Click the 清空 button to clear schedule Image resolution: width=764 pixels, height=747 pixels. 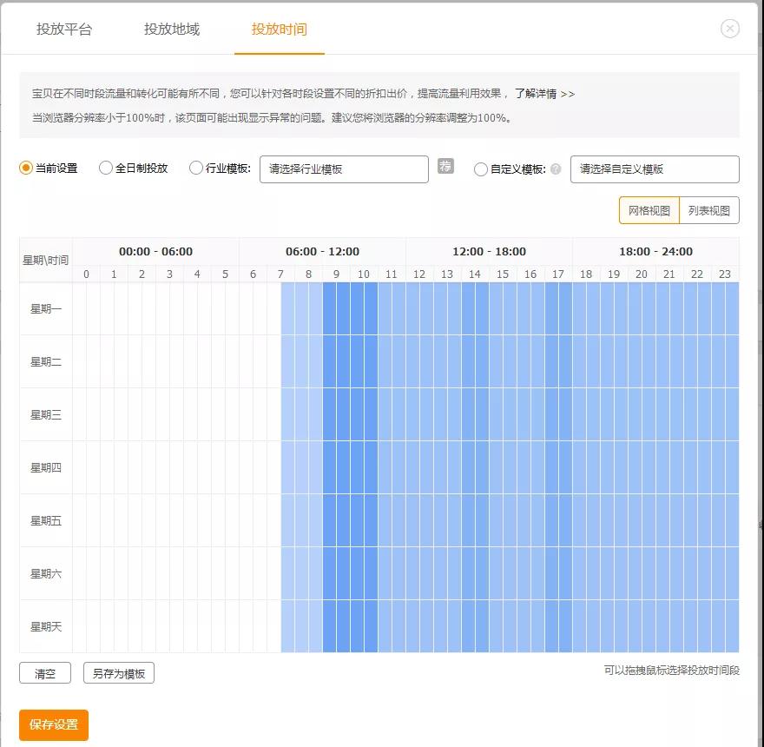pyautogui.click(x=44, y=672)
